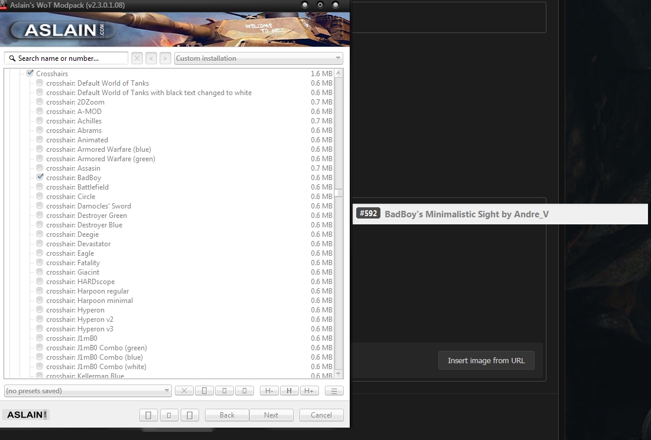Click the ASLAIN.com logo in the footer

pos(26,415)
